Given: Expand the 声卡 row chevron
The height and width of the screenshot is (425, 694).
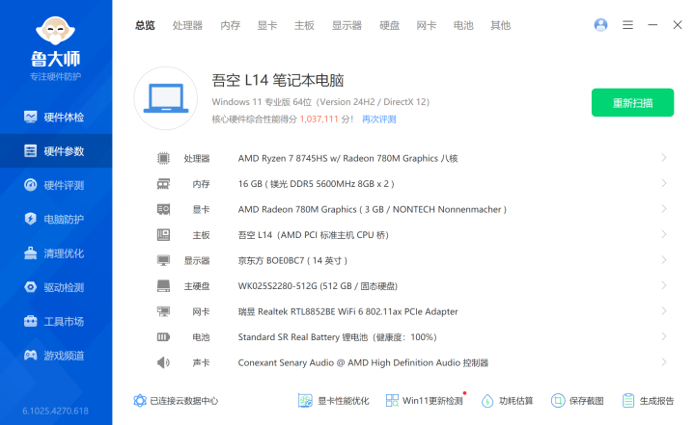Looking at the screenshot, I should (663, 362).
